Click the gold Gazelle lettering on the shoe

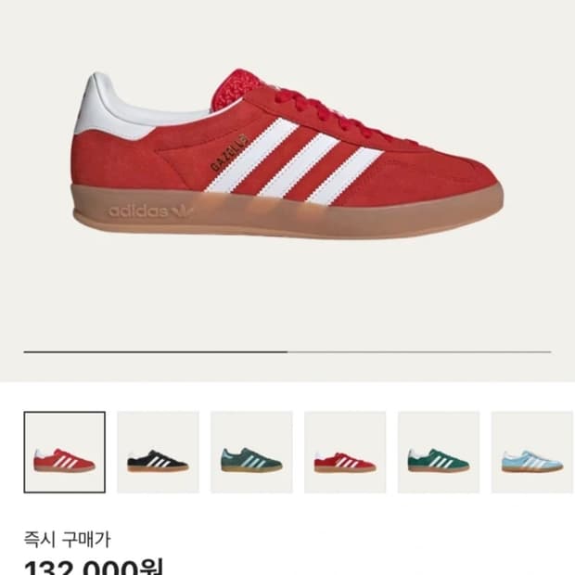point(229,153)
